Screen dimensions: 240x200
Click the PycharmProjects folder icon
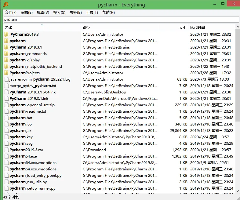pos(6,73)
